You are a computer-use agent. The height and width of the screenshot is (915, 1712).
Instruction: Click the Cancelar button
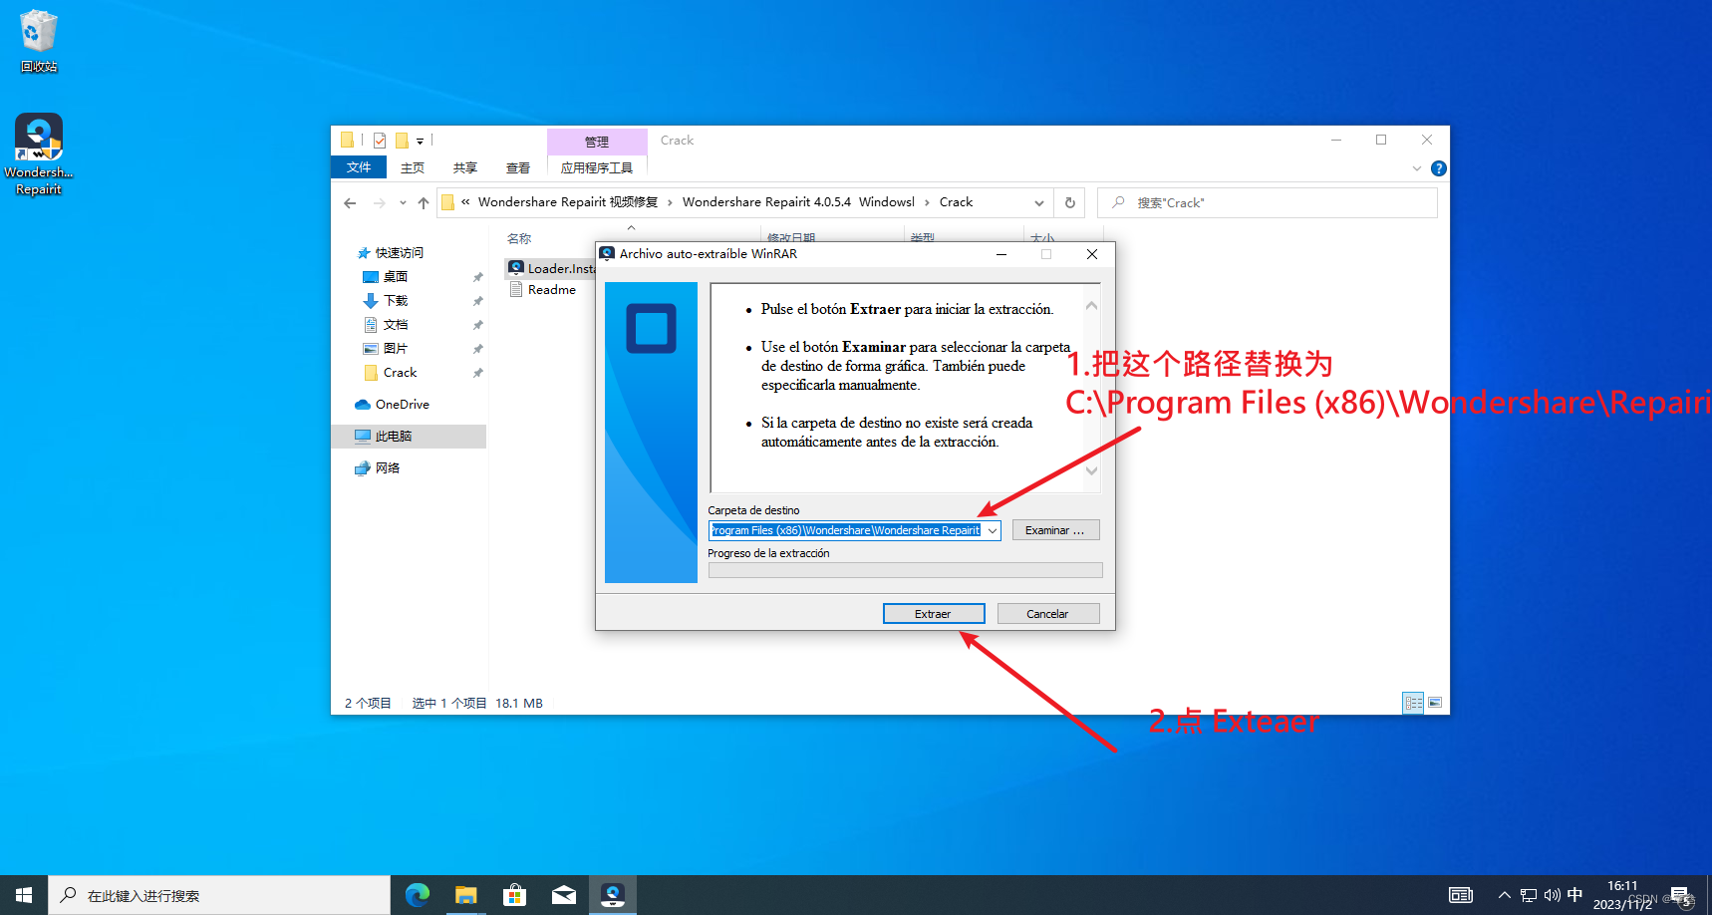(1048, 614)
